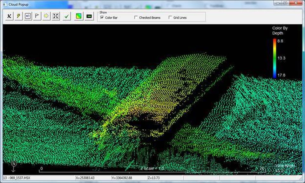
Task: Select the flag marker tool
Action: coord(37,16)
